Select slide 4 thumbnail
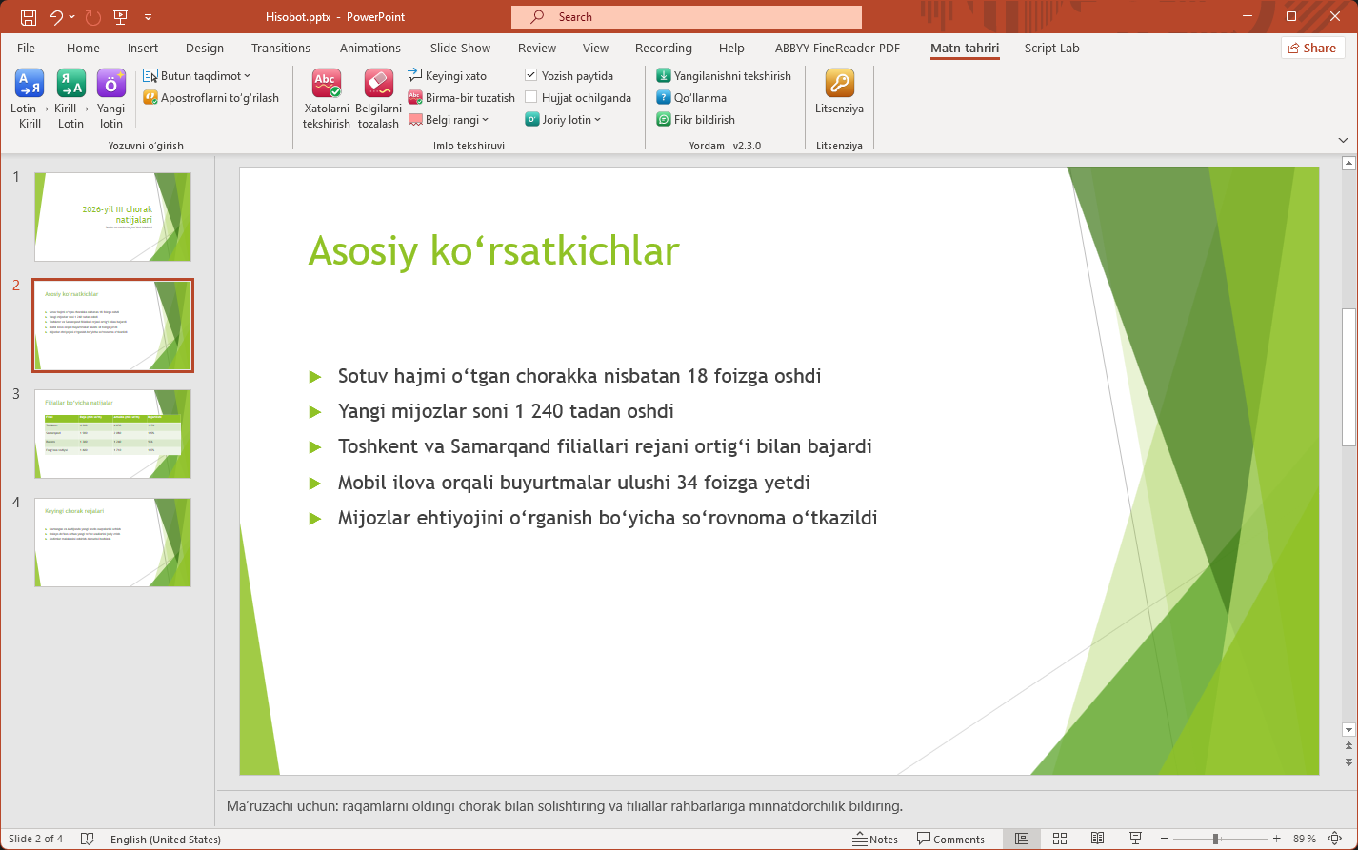Image resolution: width=1358 pixels, height=850 pixels. (x=112, y=543)
